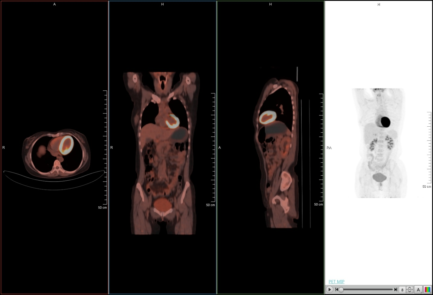The image size is (433, 295).
Task: Click the 50 cm scale label in axial view
Action: point(102,208)
